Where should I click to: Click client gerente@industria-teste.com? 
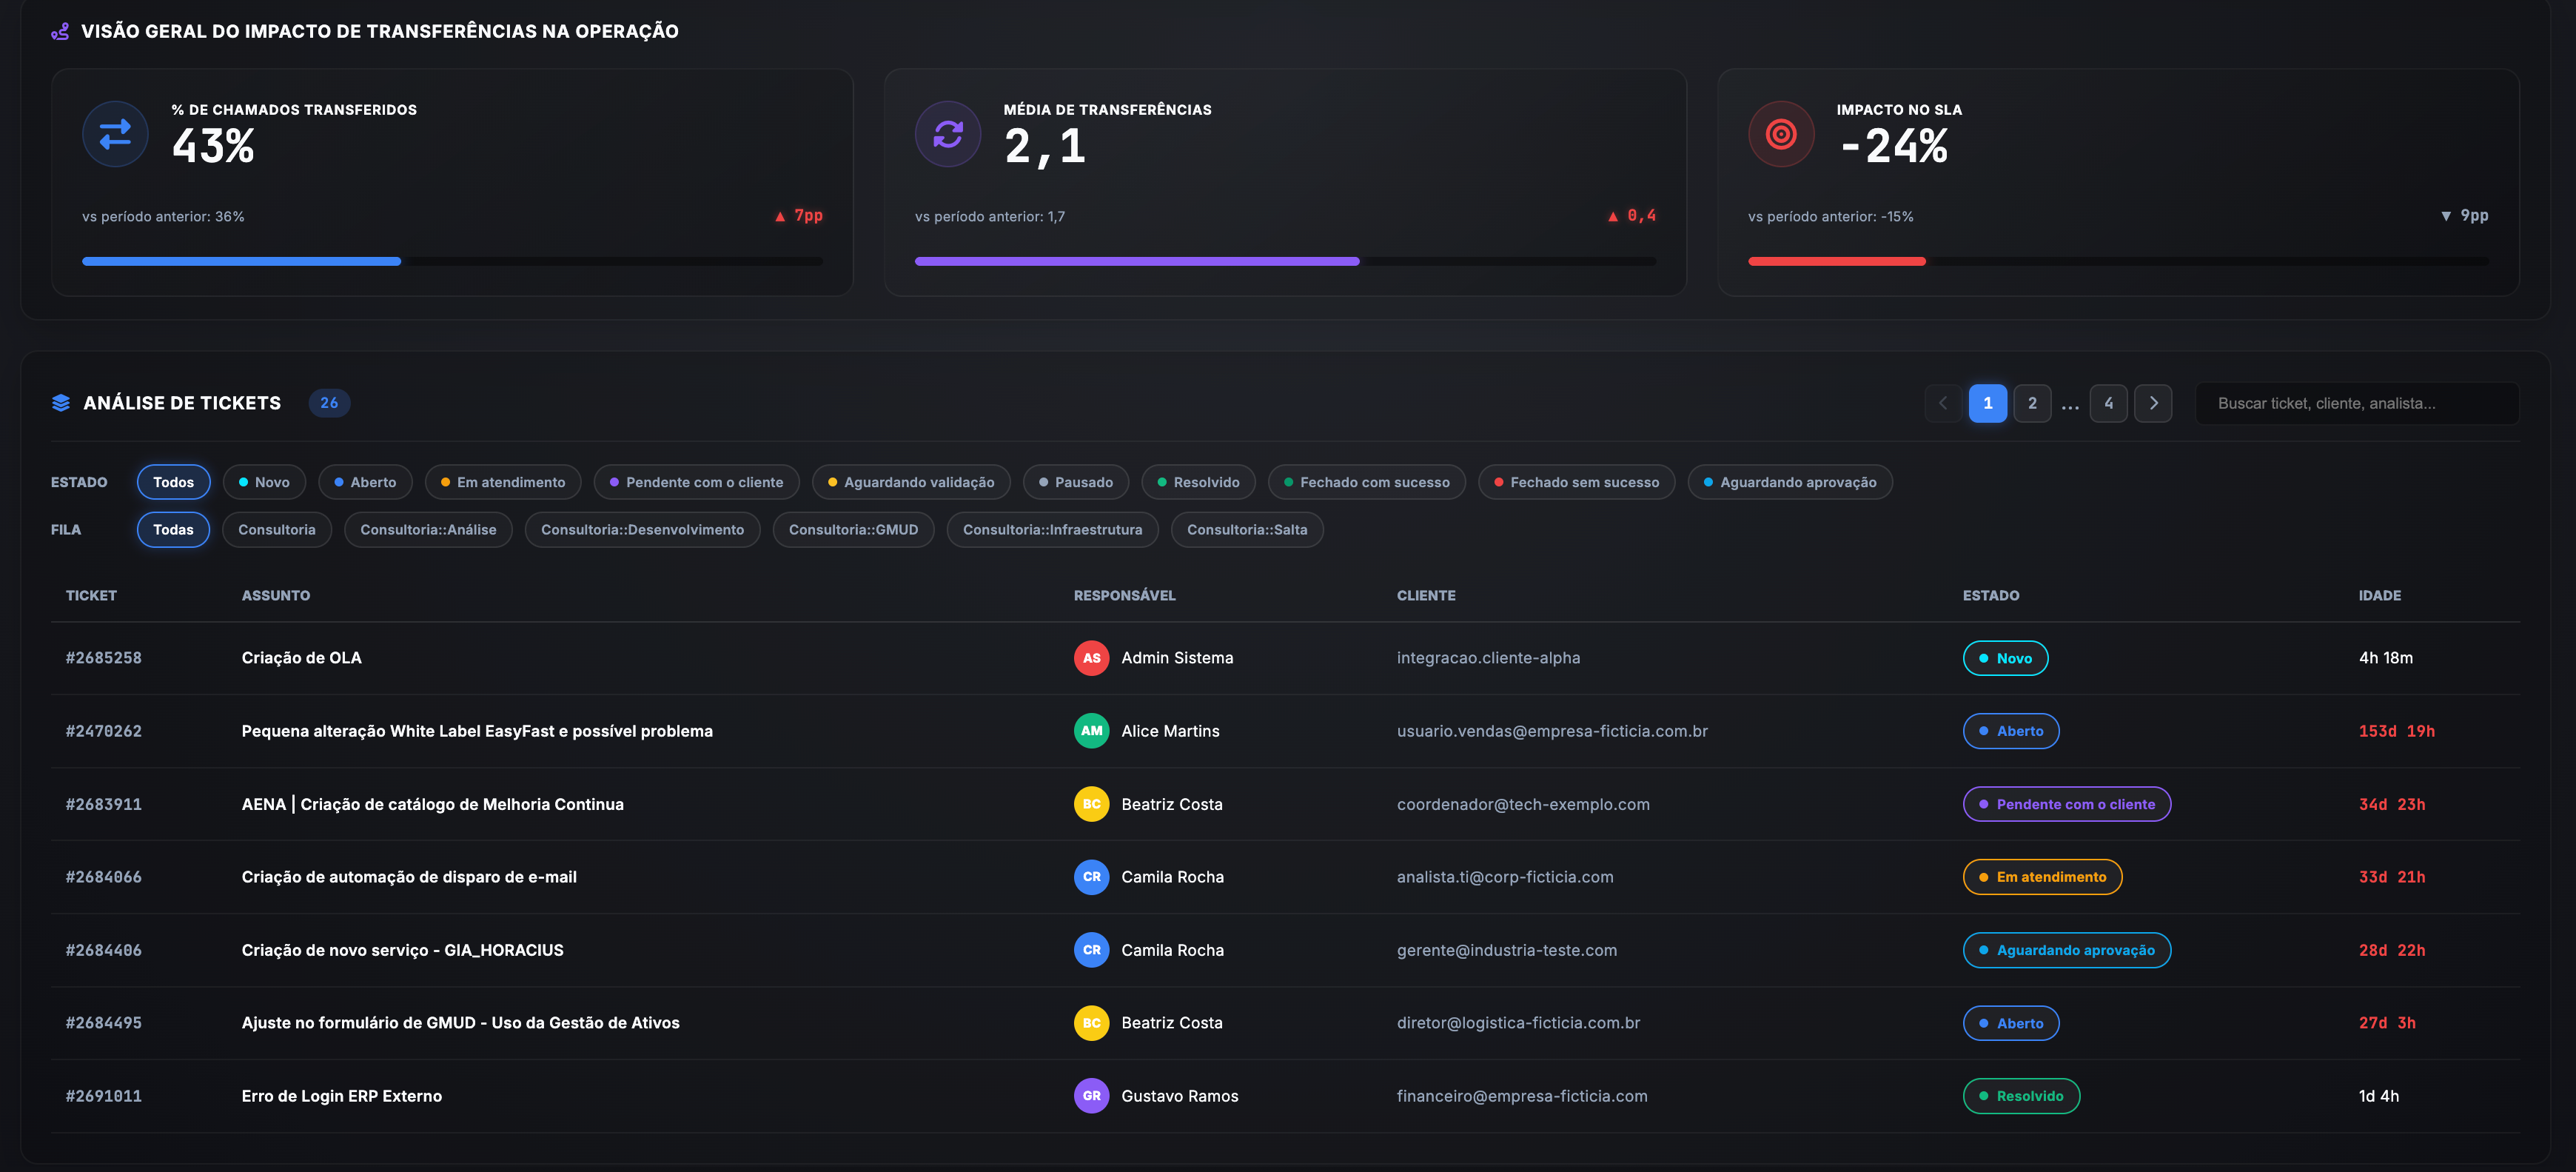tap(1506, 950)
